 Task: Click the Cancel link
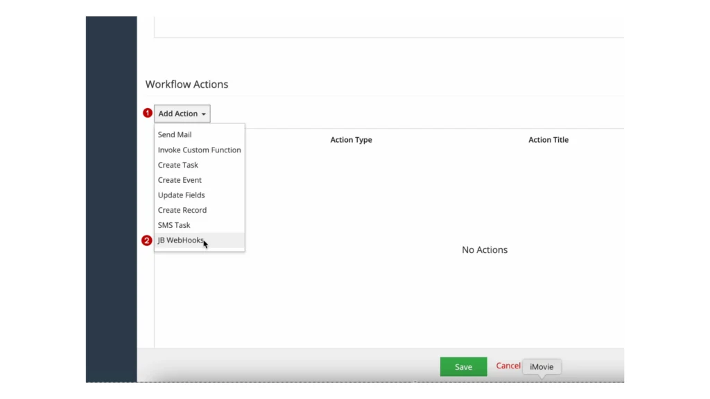point(508,365)
